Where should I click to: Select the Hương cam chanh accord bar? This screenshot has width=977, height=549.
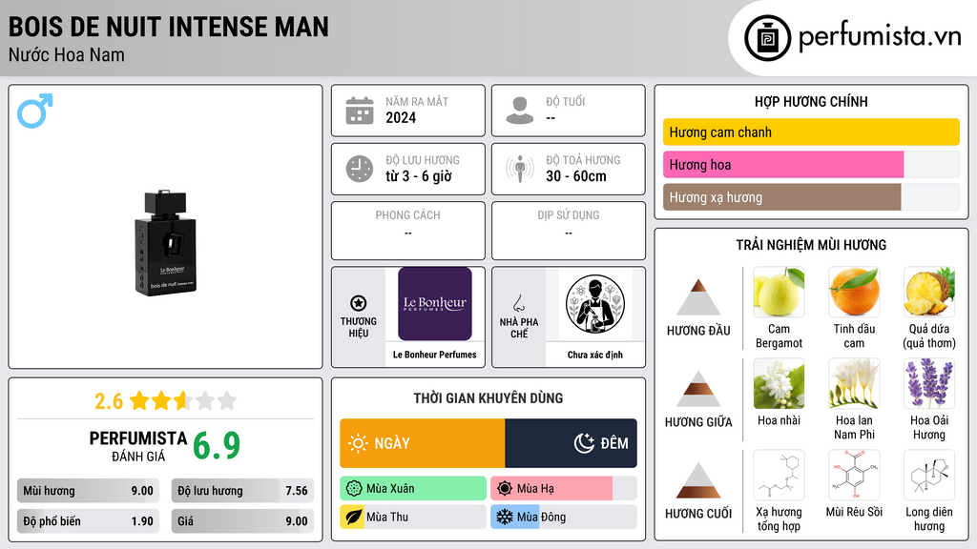(811, 132)
